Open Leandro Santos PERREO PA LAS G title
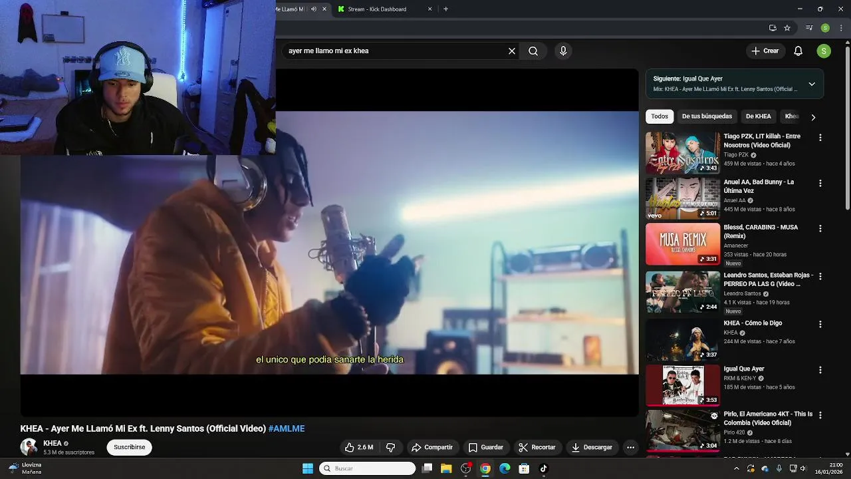The width and height of the screenshot is (851, 479). (768, 279)
